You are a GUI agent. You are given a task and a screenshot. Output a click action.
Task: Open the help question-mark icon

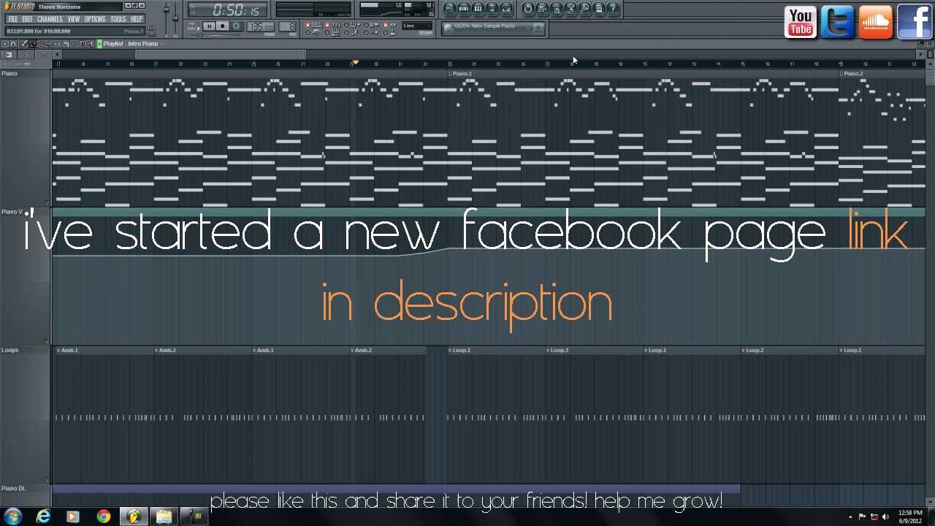613,9
